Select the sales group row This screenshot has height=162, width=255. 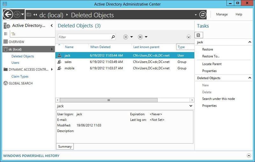click(x=125, y=62)
